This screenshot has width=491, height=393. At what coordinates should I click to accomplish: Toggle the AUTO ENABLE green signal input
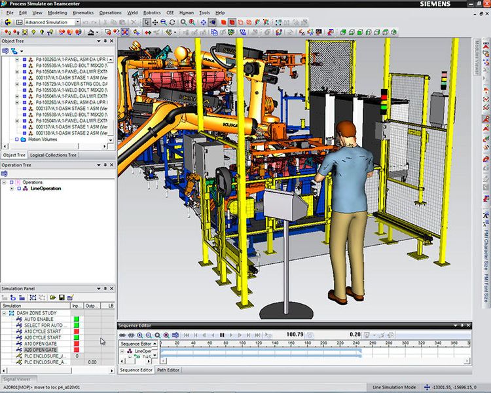point(76,319)
